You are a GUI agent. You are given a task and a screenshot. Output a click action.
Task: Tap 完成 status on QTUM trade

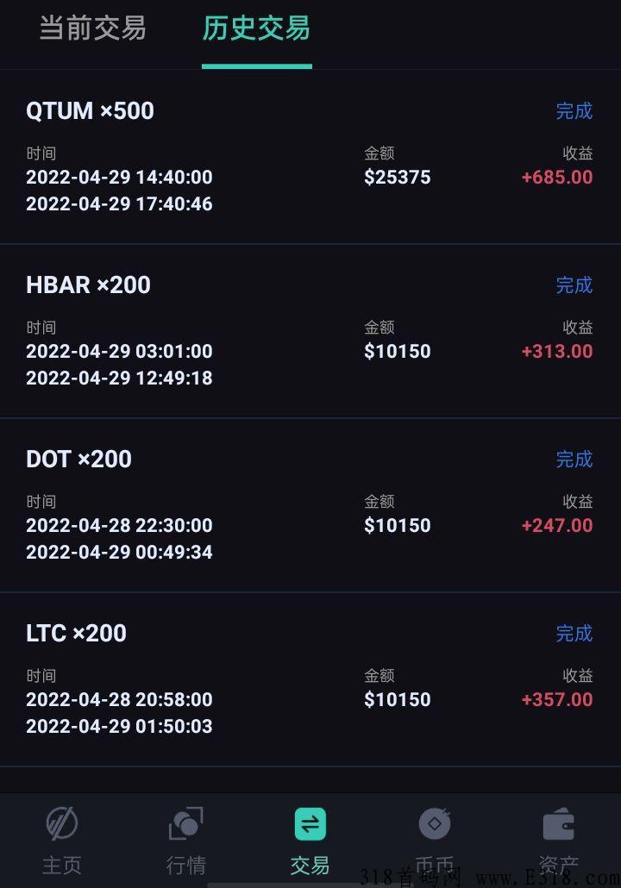574,111
